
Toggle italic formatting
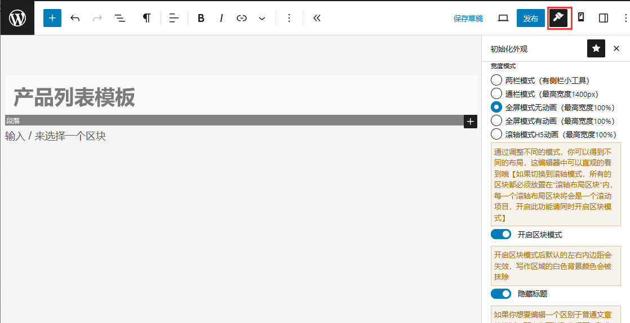click(x=221, y=18)
